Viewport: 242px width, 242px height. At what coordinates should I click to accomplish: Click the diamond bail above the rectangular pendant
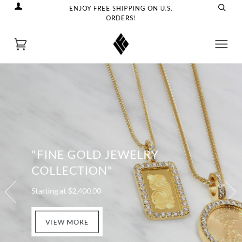(151, 150)
